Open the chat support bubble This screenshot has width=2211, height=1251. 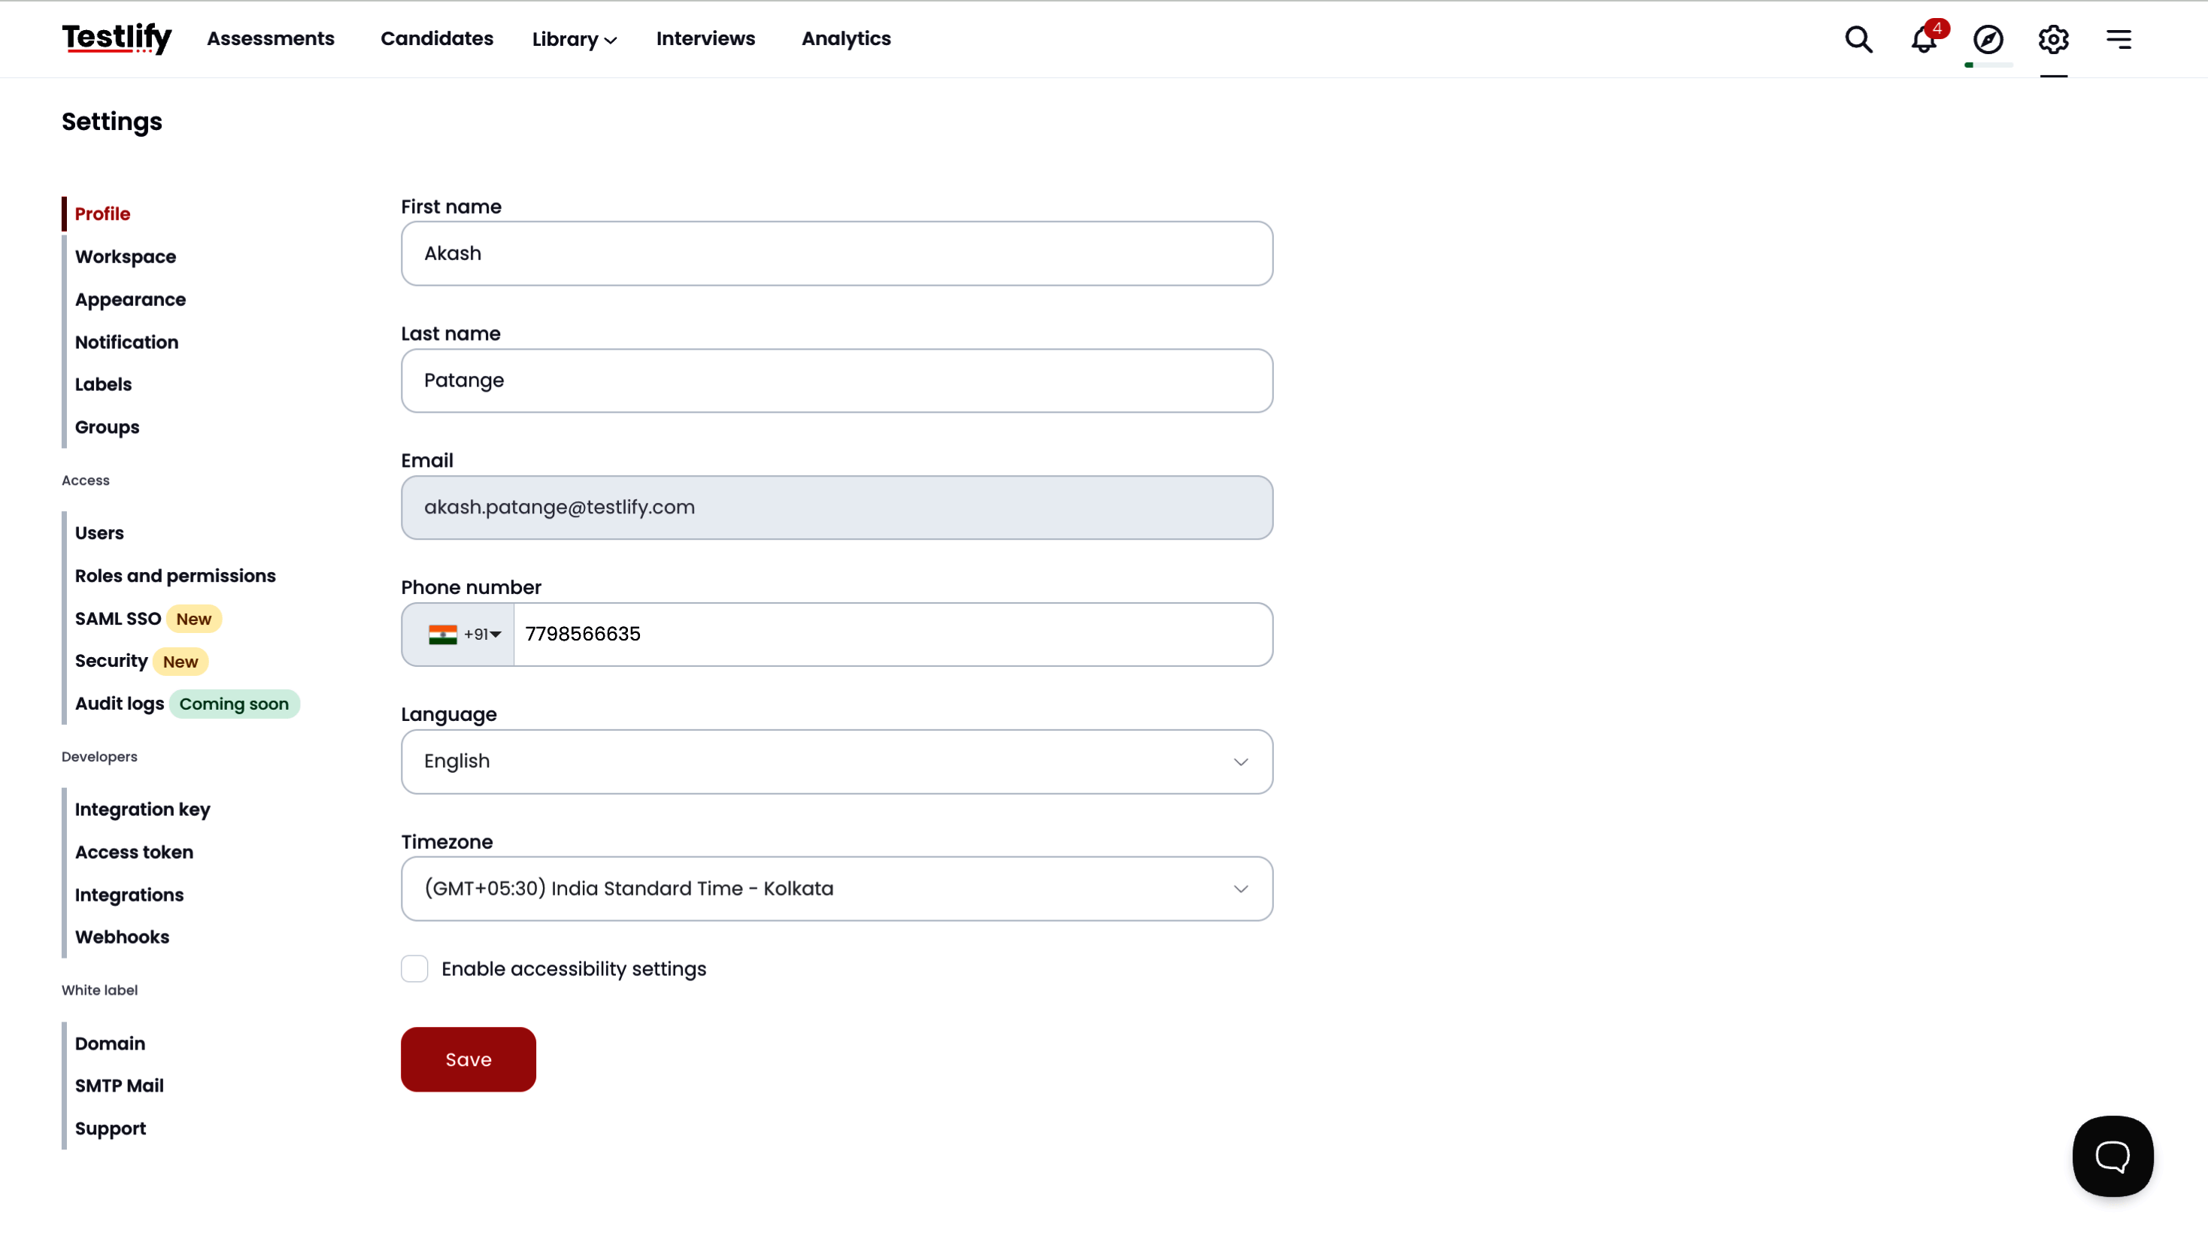tap(2112, 1156)
